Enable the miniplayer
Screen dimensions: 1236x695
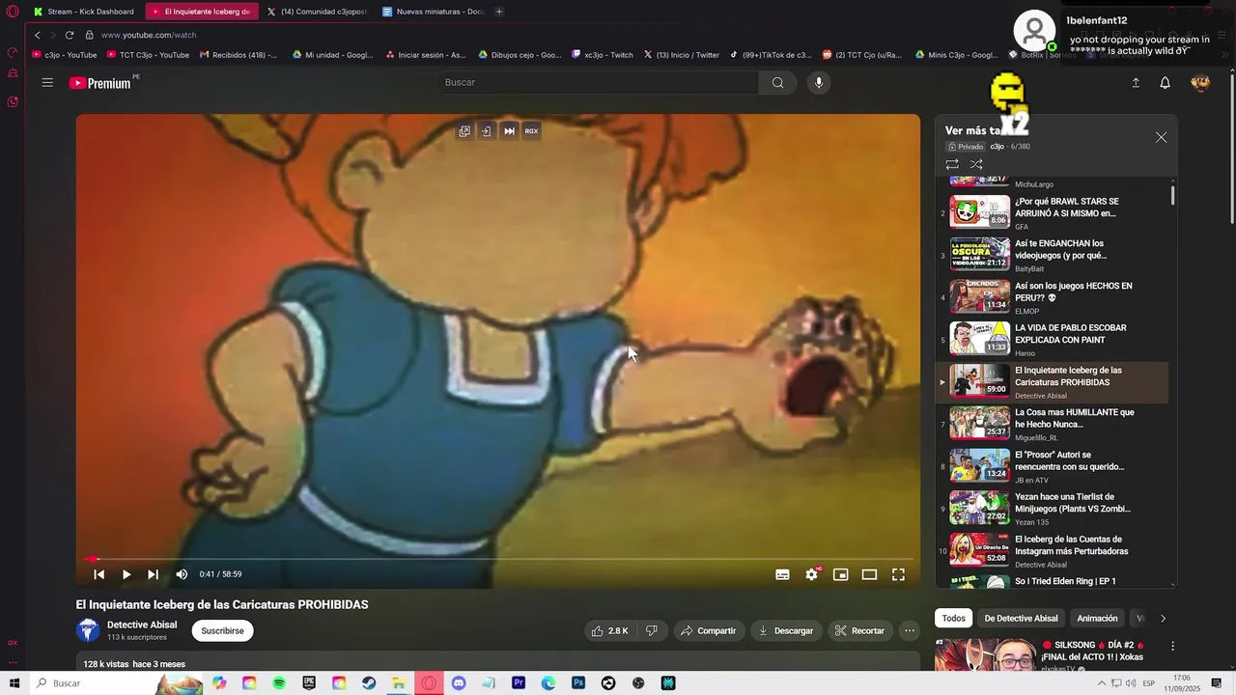click(841, 574)
